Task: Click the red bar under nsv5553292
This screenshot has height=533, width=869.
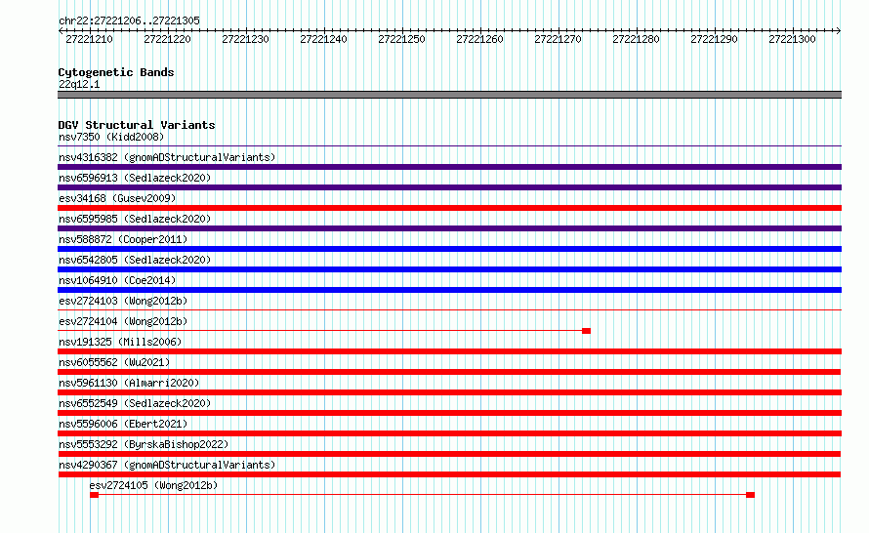Action: [449, 454]
